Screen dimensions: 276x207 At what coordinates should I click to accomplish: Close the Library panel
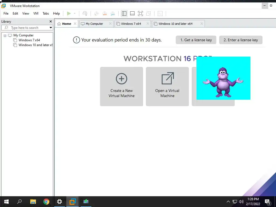51,22
